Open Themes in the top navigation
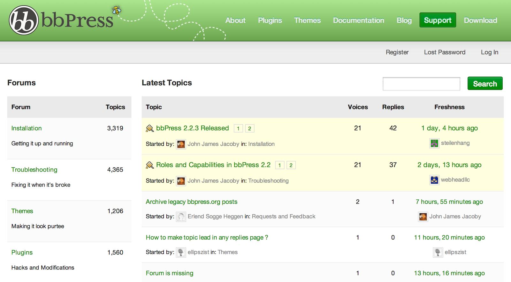 [x=307, y=20]
